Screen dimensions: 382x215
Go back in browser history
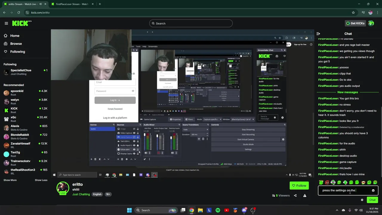4,13
